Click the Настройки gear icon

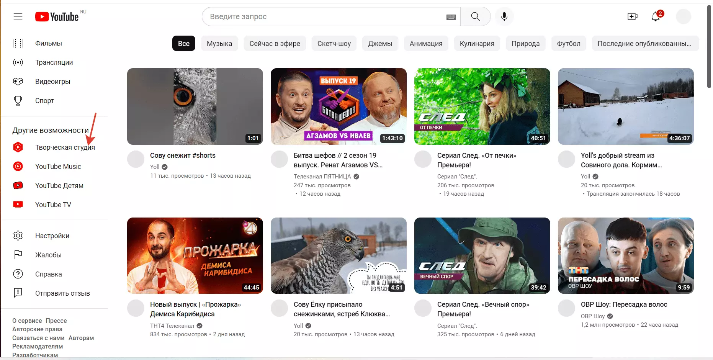[18, 236]
